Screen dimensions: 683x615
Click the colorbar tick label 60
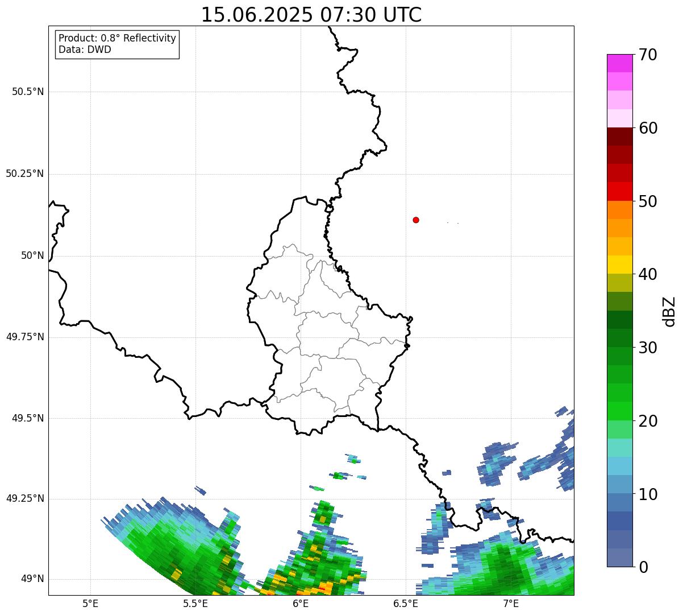coord(648,128)
